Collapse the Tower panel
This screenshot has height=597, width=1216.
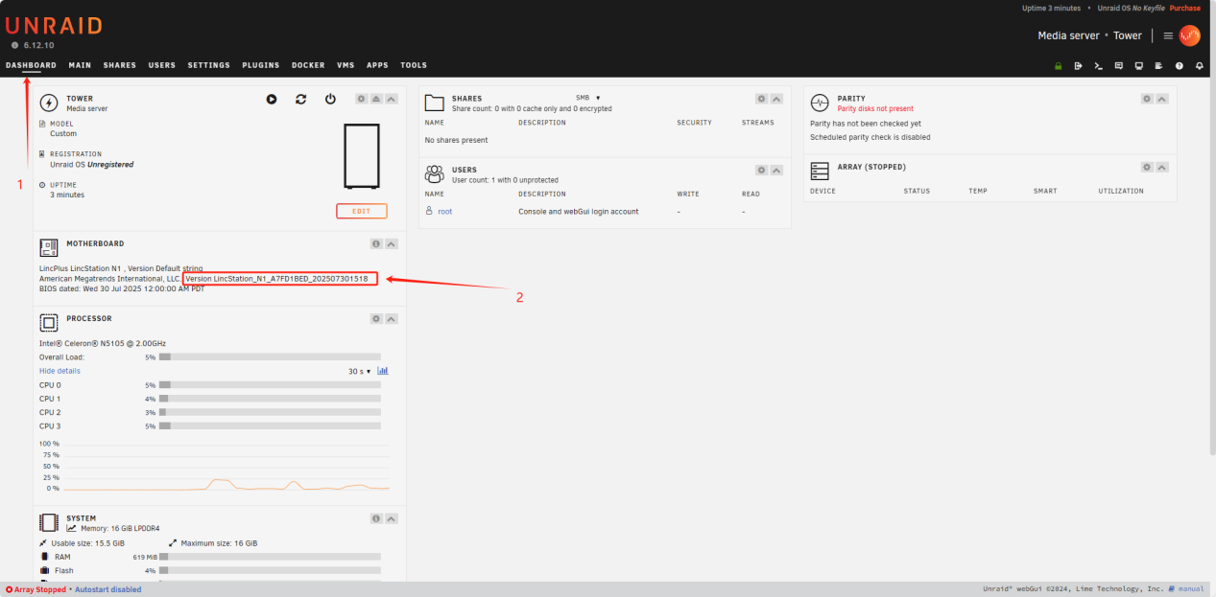click(x=392, y=99)
